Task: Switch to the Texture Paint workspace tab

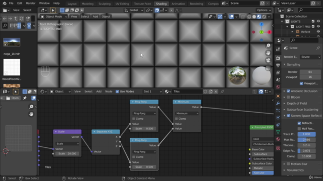Action: (142, 4)
